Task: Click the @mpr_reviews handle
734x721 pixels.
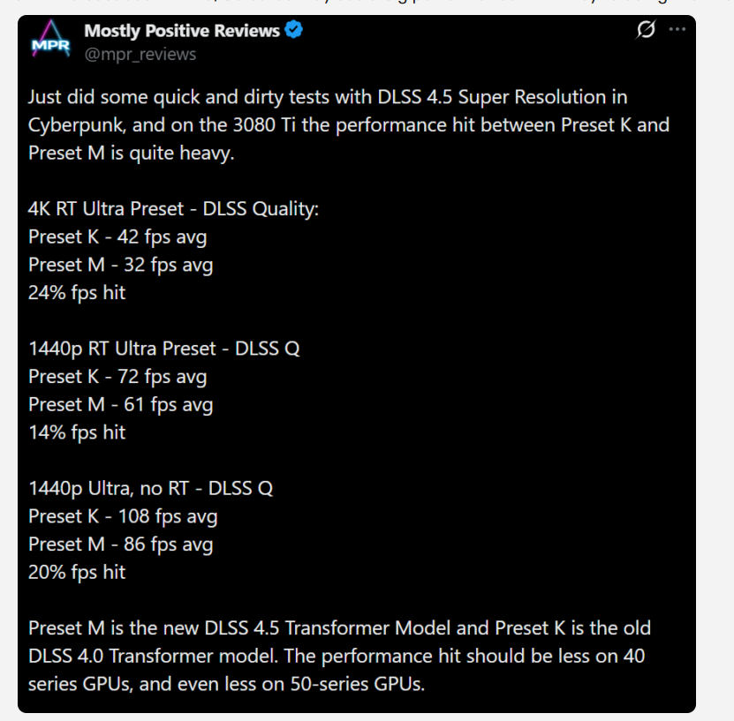Action: (x=140, y=54)
